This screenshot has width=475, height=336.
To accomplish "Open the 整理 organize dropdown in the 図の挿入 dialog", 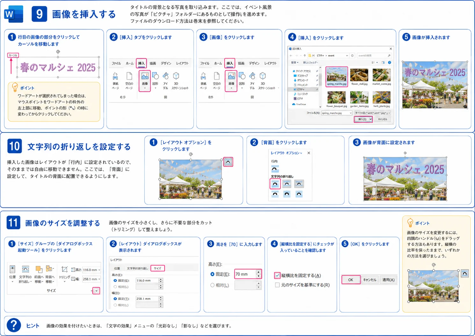I will click(295, 62).
